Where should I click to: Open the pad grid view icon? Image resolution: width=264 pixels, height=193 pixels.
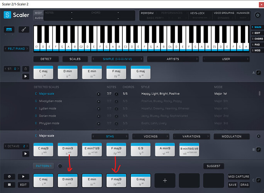(x=9, y=185)
